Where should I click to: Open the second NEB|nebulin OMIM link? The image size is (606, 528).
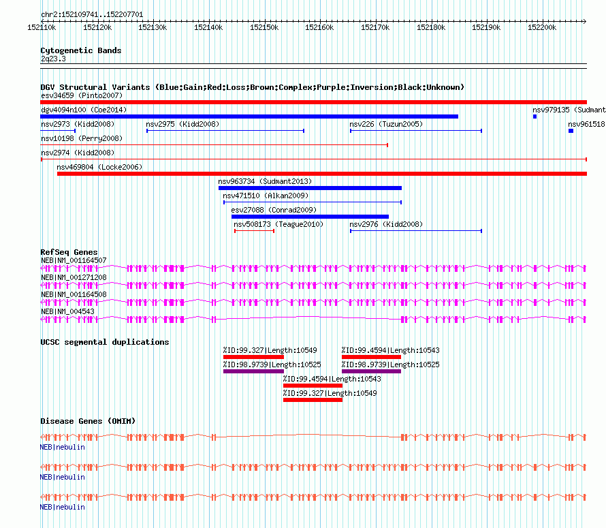[62, 477]
